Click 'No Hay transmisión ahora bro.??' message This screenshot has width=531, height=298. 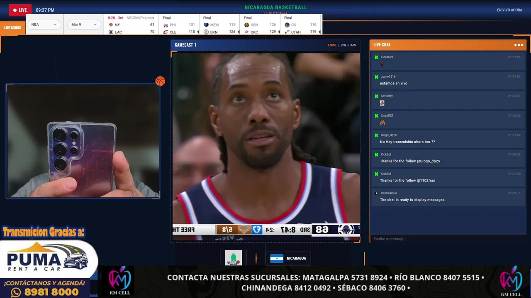point(407,142)
